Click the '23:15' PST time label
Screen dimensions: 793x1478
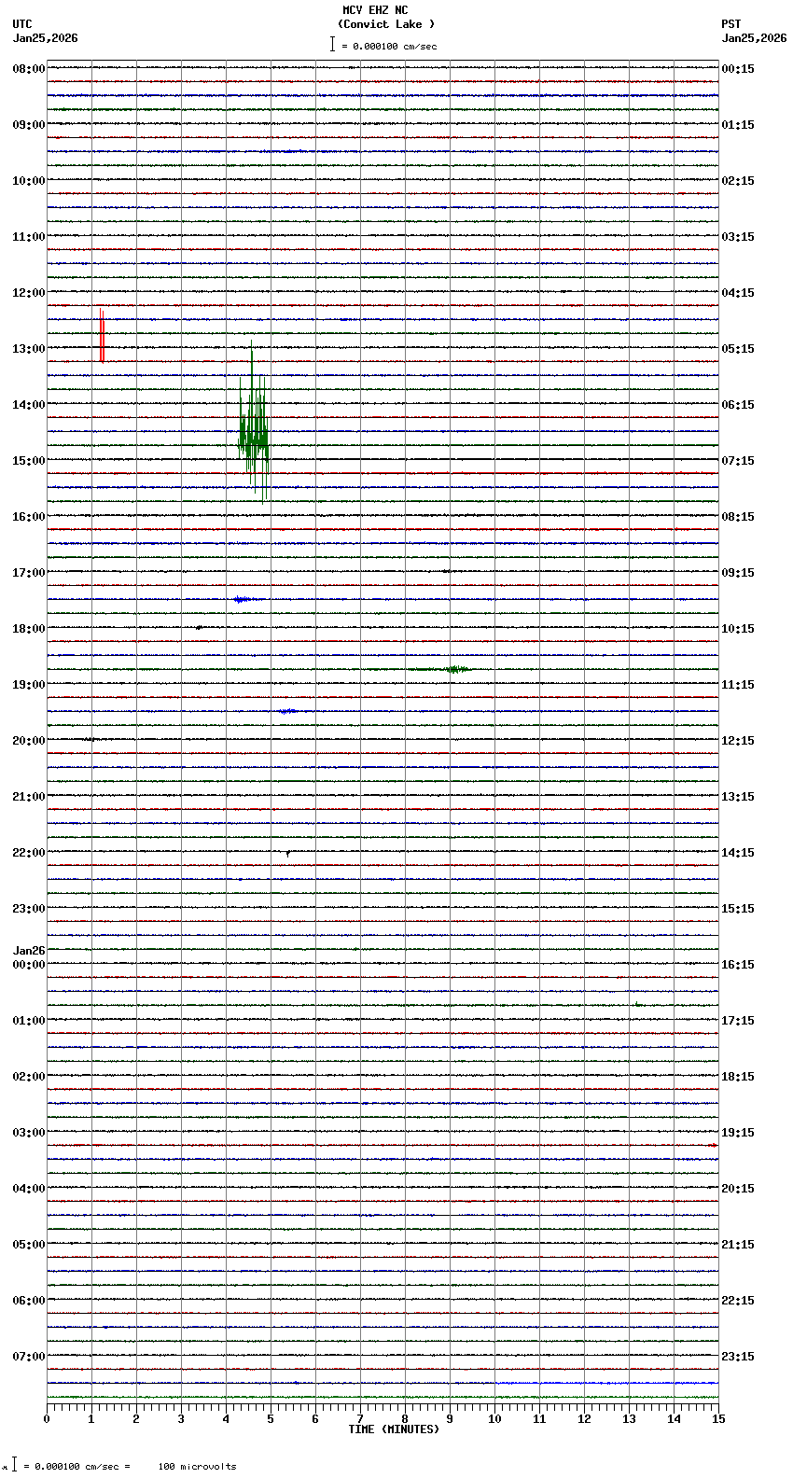tap(738, 1357)
